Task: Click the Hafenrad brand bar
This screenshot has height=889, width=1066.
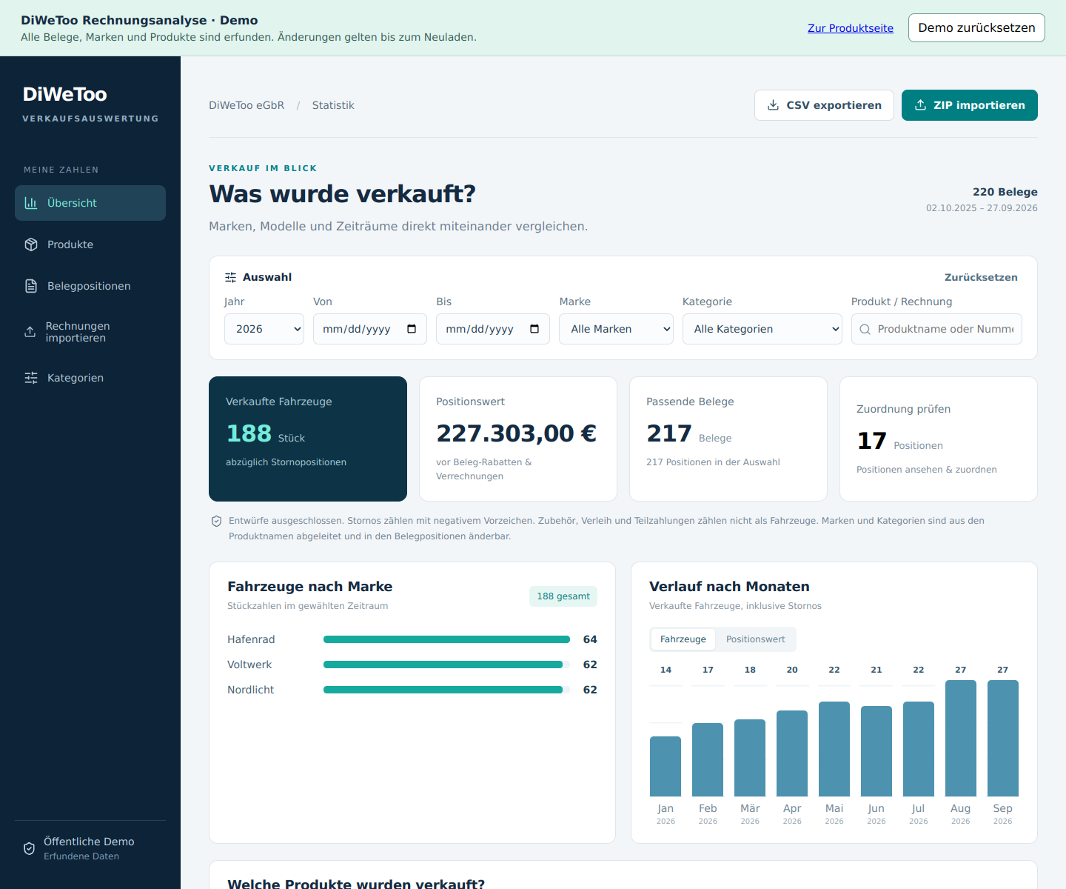Action: [x=446, y=639]
